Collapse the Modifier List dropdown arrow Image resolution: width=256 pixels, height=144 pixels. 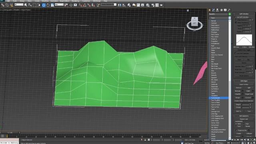[230, 18]
